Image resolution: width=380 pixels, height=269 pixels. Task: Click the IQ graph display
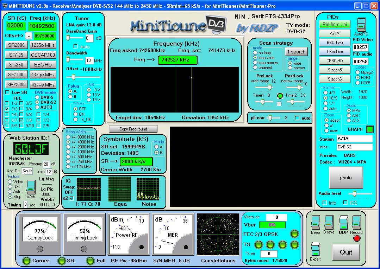(x=88, y=189)
